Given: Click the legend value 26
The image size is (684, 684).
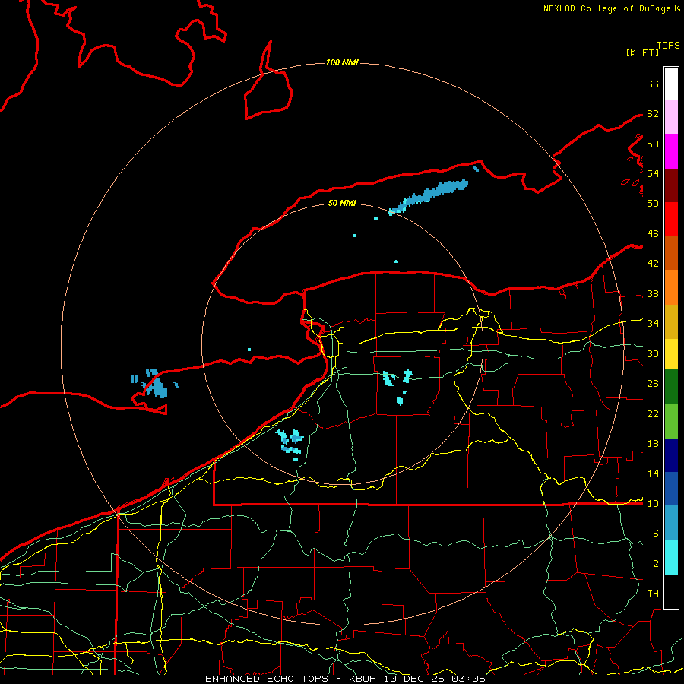Looking at the screenshot, I should (x=653, y=384).
